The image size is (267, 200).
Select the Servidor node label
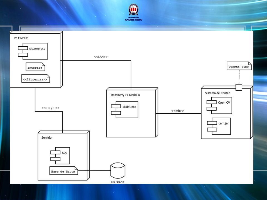point(47,137)
